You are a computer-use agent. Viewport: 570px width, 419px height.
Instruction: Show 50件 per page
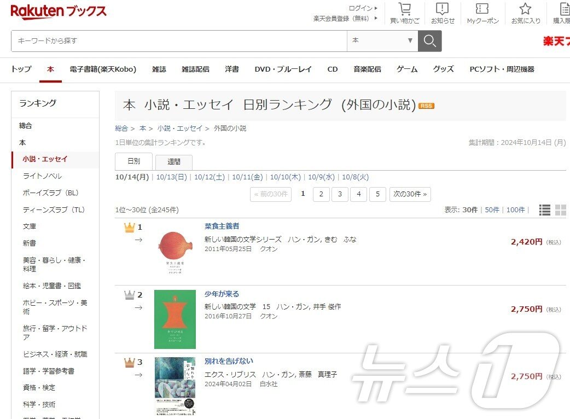click(x=492, y=209)
